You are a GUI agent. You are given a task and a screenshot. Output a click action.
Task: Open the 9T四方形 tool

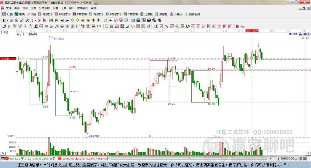coord(114,14)
